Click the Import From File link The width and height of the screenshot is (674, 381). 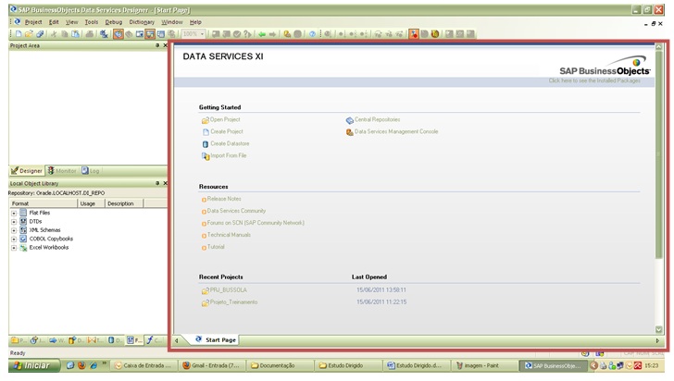coord(229,155)
